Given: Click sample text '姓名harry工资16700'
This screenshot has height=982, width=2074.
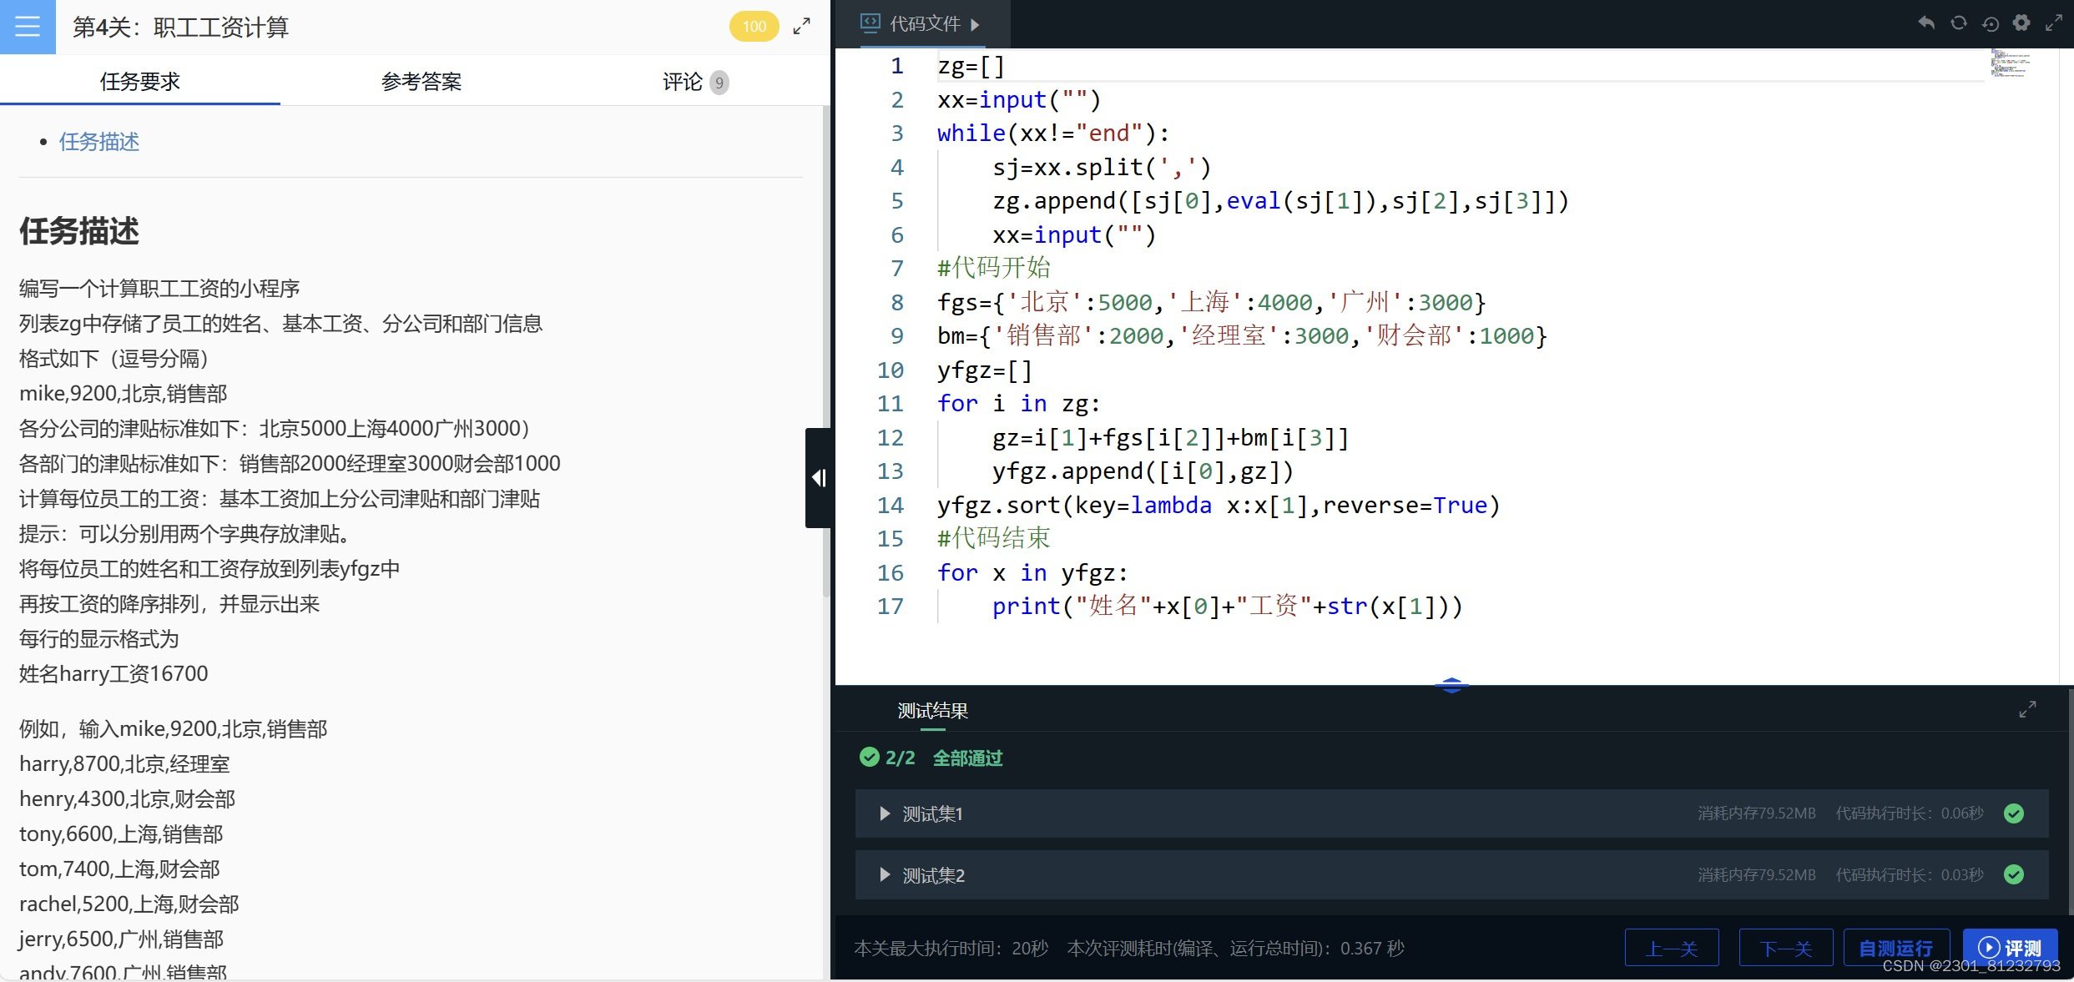Looking at the screenshot, I should click(114, 673).
